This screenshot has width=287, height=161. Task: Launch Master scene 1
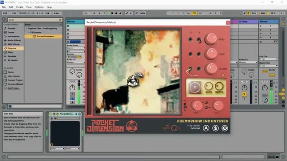[x=261, y=26]
